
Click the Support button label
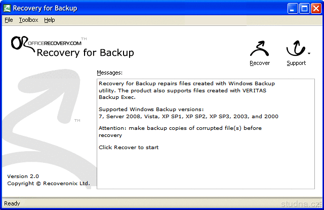click(x=296, y=63)
